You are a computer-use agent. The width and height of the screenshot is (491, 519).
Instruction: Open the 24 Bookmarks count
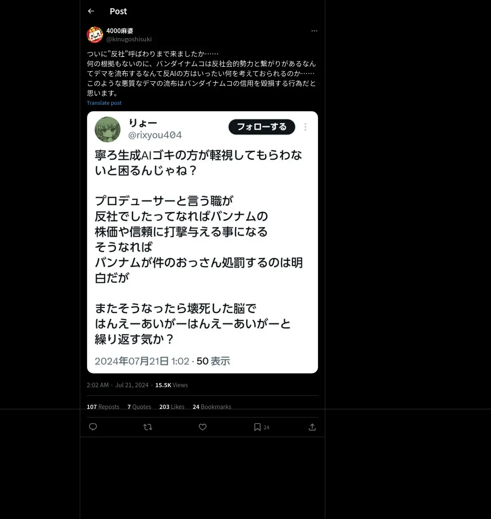[212, 406]
